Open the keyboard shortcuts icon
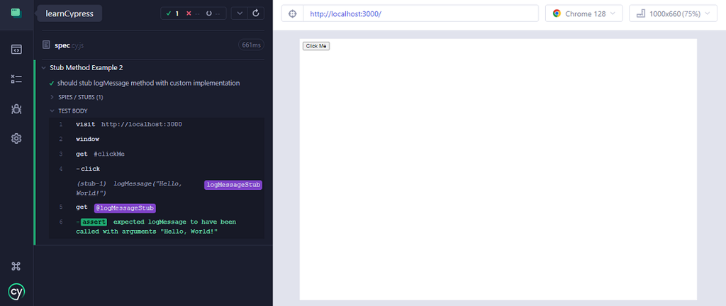726x306 pixels. (x=16, y=266)
